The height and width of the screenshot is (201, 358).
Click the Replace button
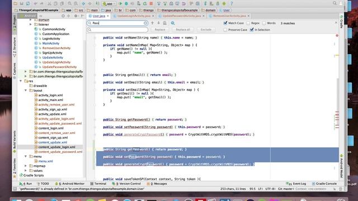160,30
